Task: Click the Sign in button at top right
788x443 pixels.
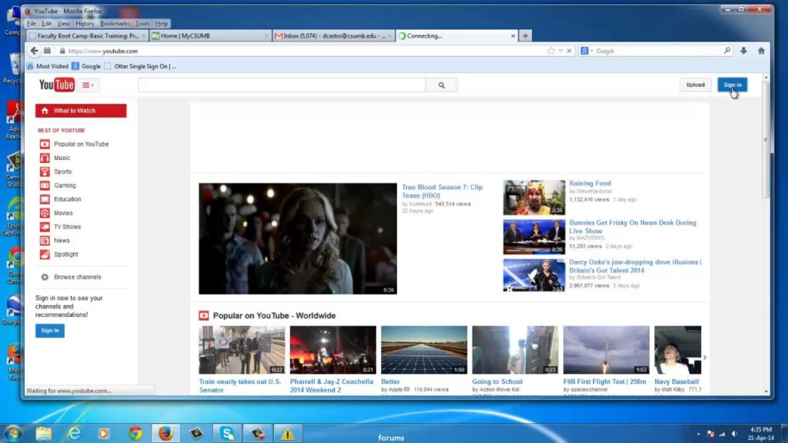Action: point(733,85)
